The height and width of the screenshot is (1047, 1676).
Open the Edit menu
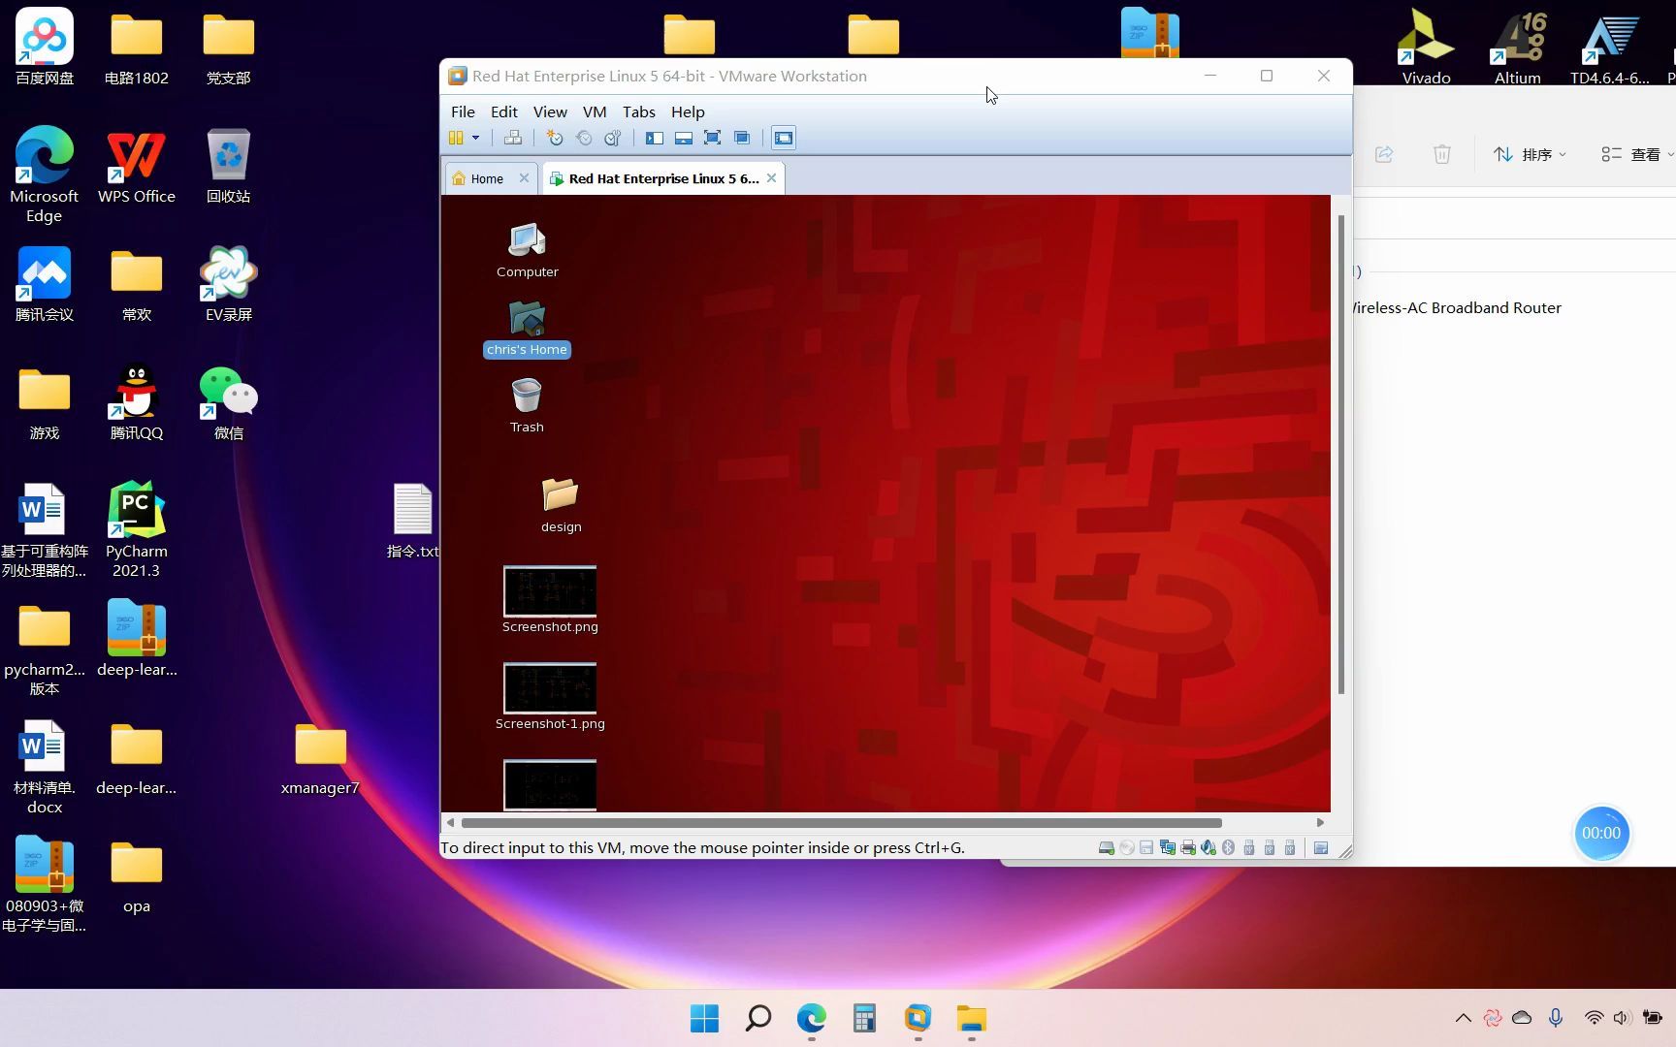coord(504,112)
